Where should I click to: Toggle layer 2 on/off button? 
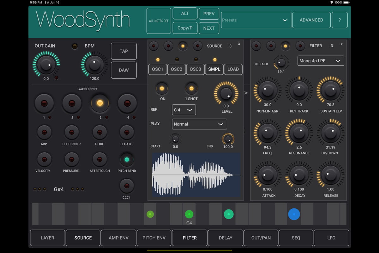(x=72, y=103)
